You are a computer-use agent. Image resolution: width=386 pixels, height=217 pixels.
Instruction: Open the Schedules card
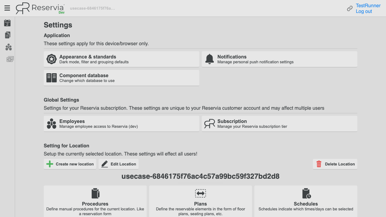click(306, 201)
